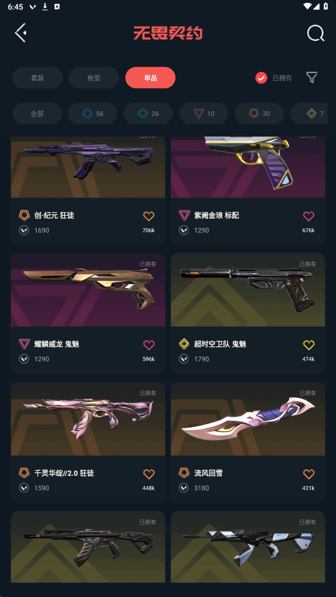
Task: Open the 流风回雪 knife thumbnail
Action: coord(248,419)
